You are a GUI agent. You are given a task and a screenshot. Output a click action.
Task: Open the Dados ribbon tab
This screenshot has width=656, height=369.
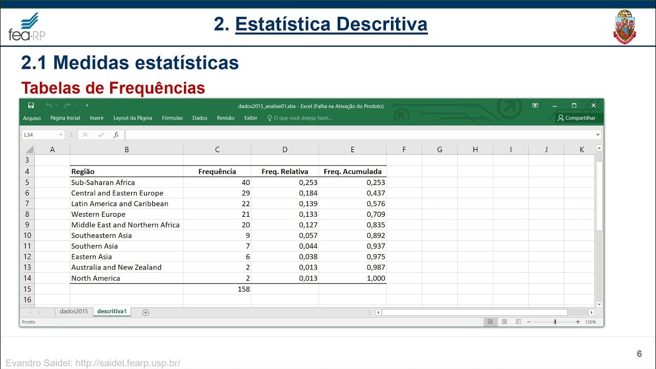coord(200,118)
